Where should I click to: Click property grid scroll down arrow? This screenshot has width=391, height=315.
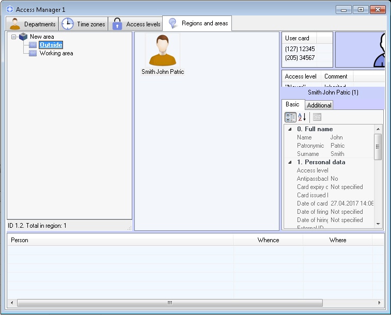click(378, 224)
